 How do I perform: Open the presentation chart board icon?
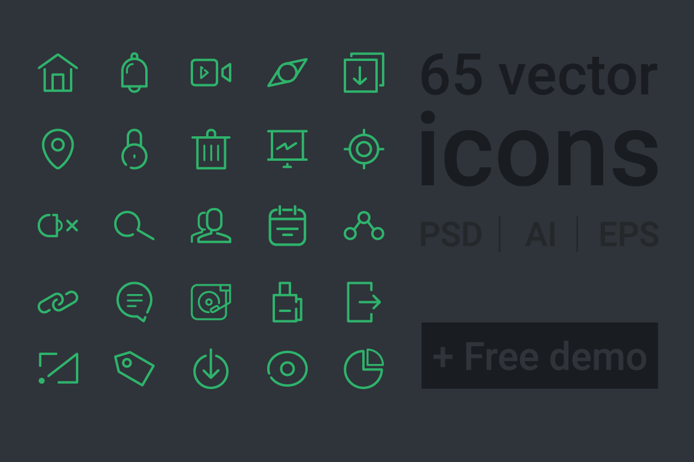click(x=288, y=149)
